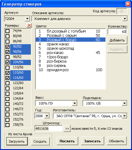Enable the 122/60 size checkbox
The width and height of the screenshot is (132, 150).
click(8, 83)
